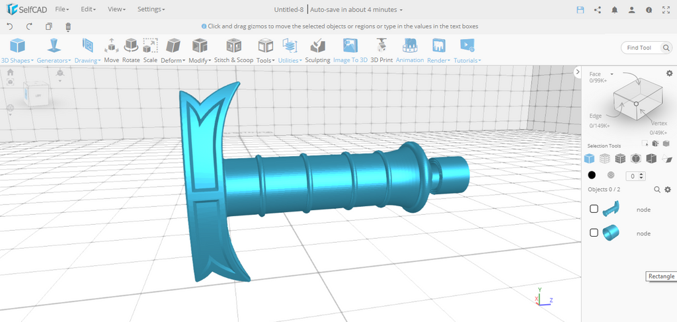Enable outlined cube face selection mode
This screenshot has width=677, height=322.
[635, 159]
